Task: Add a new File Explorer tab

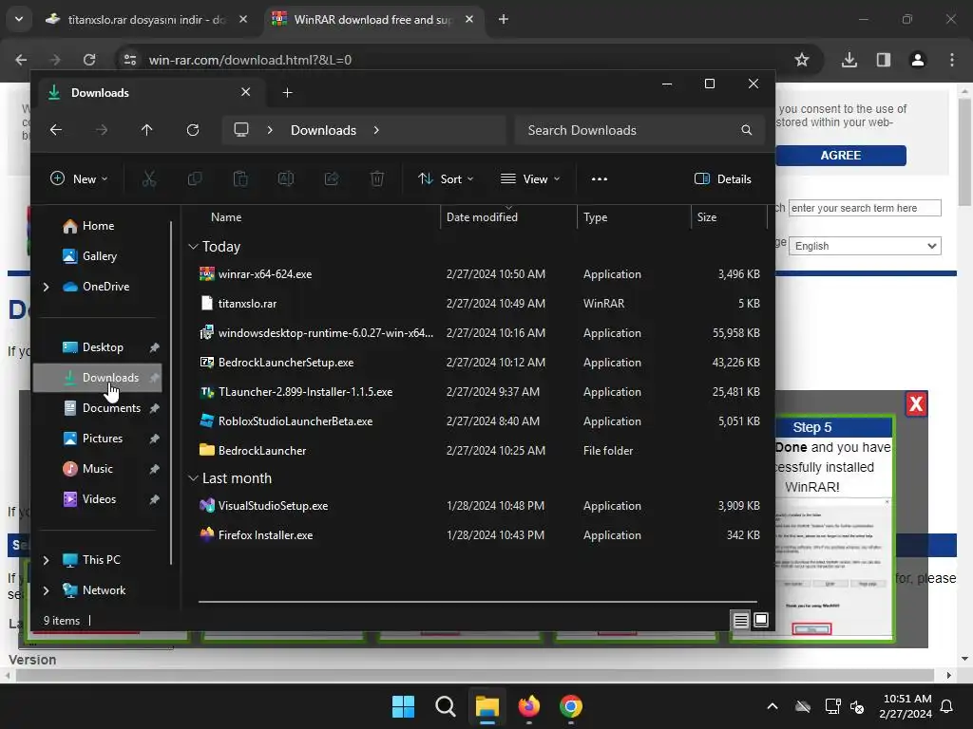Action: point(287,93)
